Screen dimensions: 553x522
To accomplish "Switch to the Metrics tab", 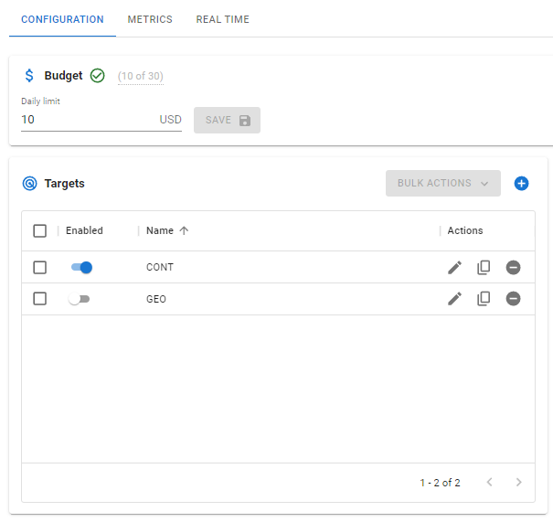I will (150, 19).
